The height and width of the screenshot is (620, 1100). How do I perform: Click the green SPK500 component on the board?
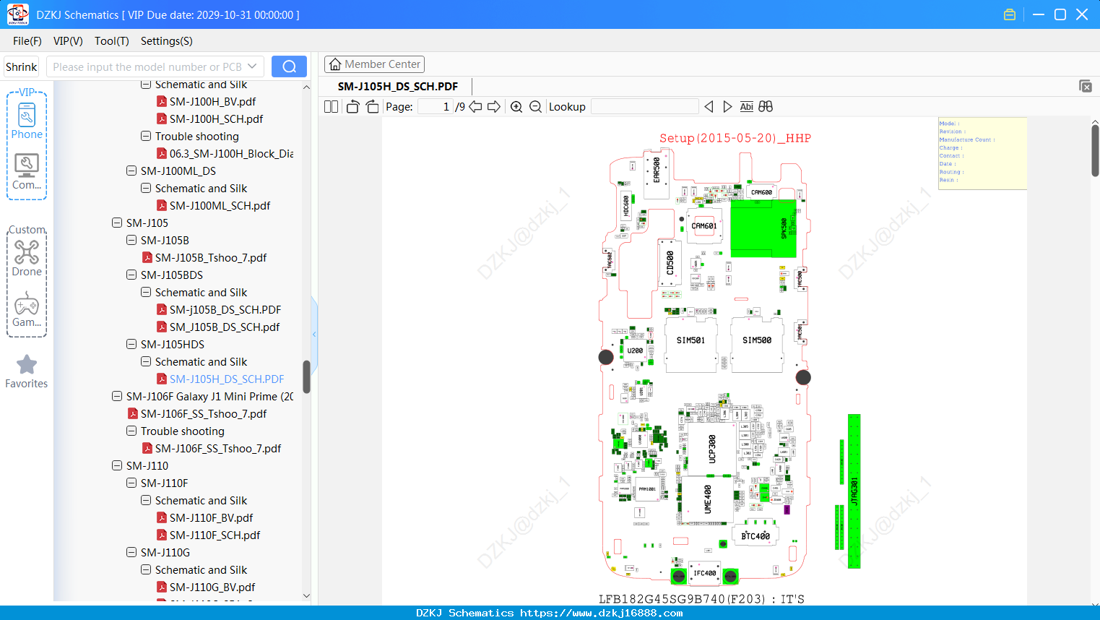[x=763, y=228]
